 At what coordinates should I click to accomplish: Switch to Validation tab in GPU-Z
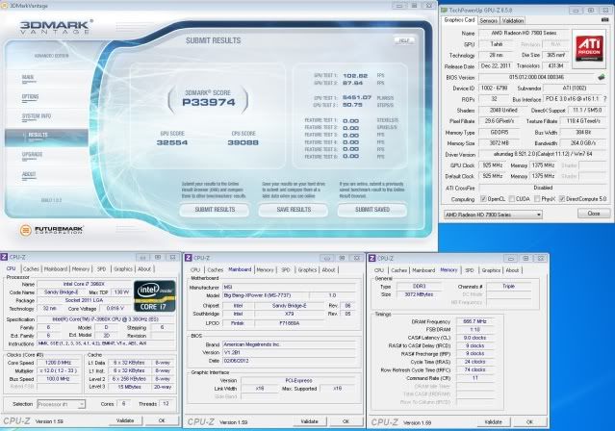tap(513, 21)
